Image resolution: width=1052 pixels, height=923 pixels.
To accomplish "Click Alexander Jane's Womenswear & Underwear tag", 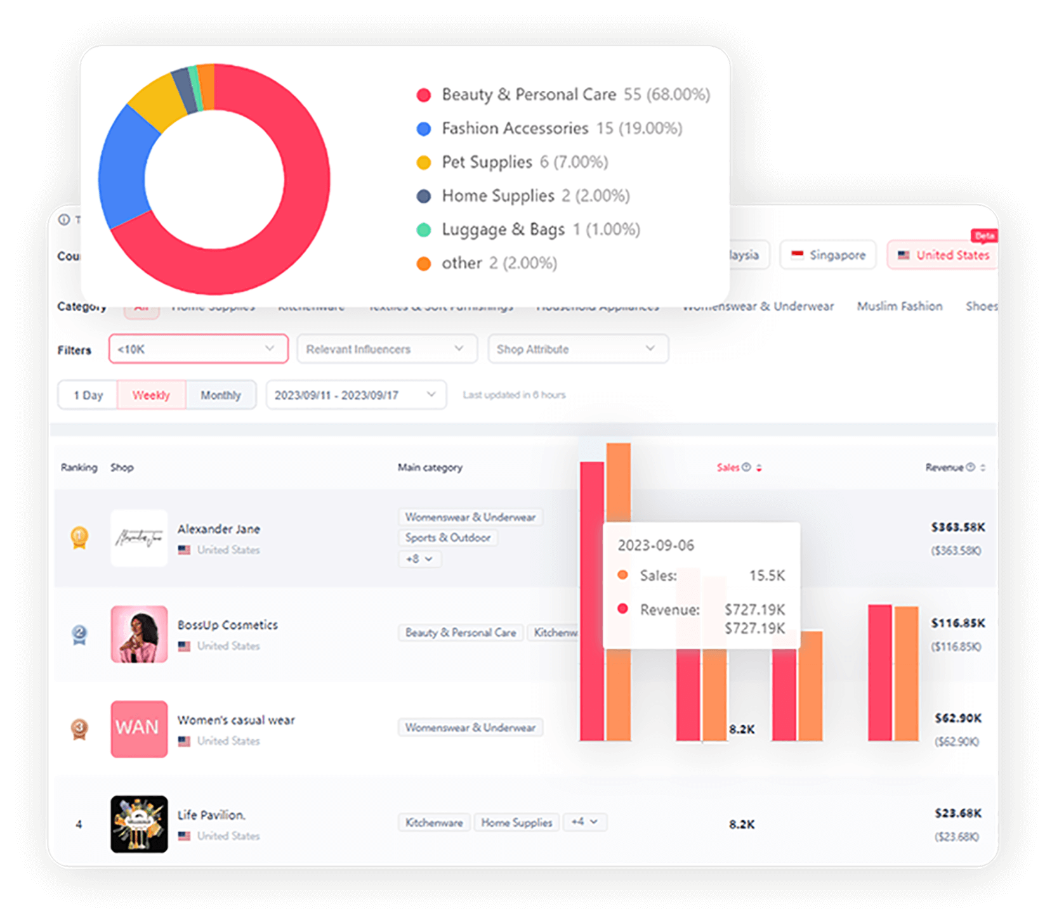I will [470, 517].
